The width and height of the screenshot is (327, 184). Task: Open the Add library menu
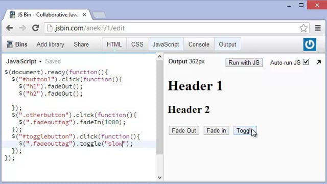pyautogui.click(x=51, y=44)
